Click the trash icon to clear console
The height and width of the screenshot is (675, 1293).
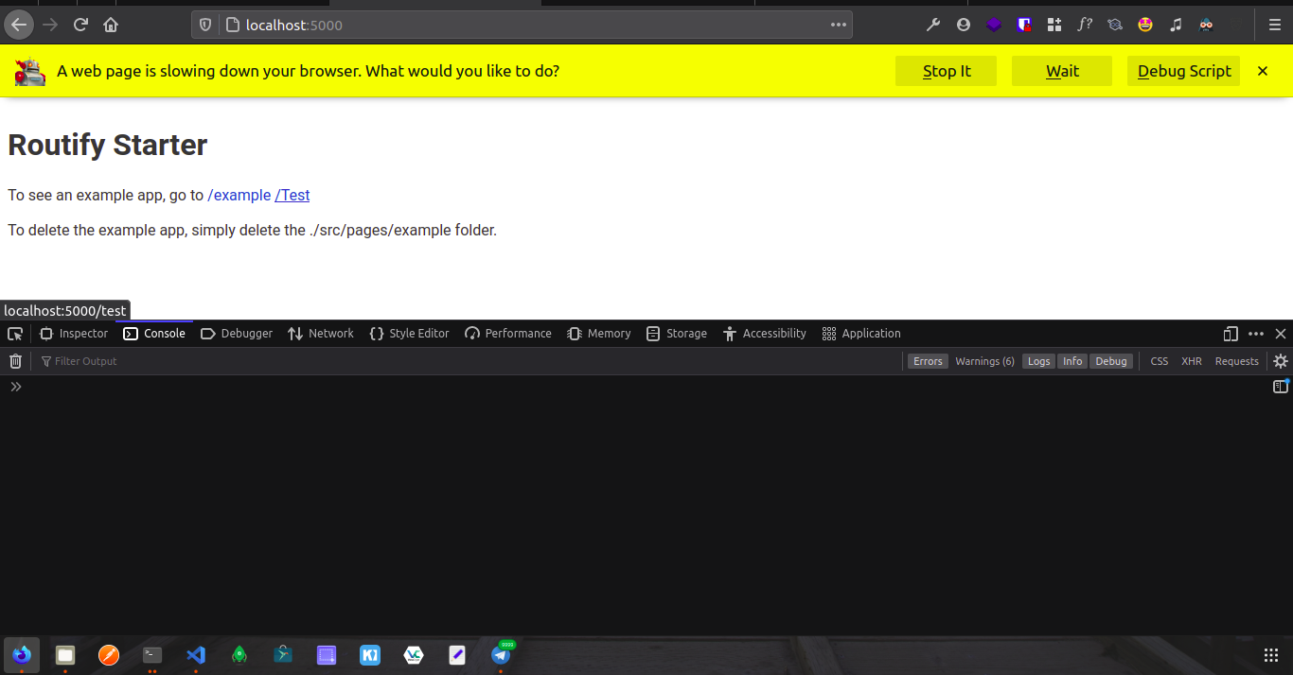point(15,360)
